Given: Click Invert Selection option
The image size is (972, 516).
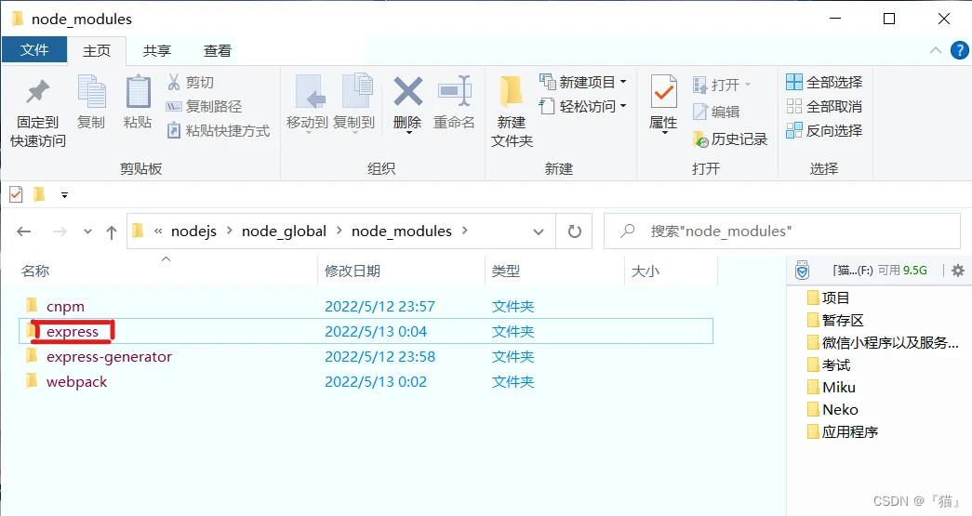Looking at the screenshot, I should [824, 131].
